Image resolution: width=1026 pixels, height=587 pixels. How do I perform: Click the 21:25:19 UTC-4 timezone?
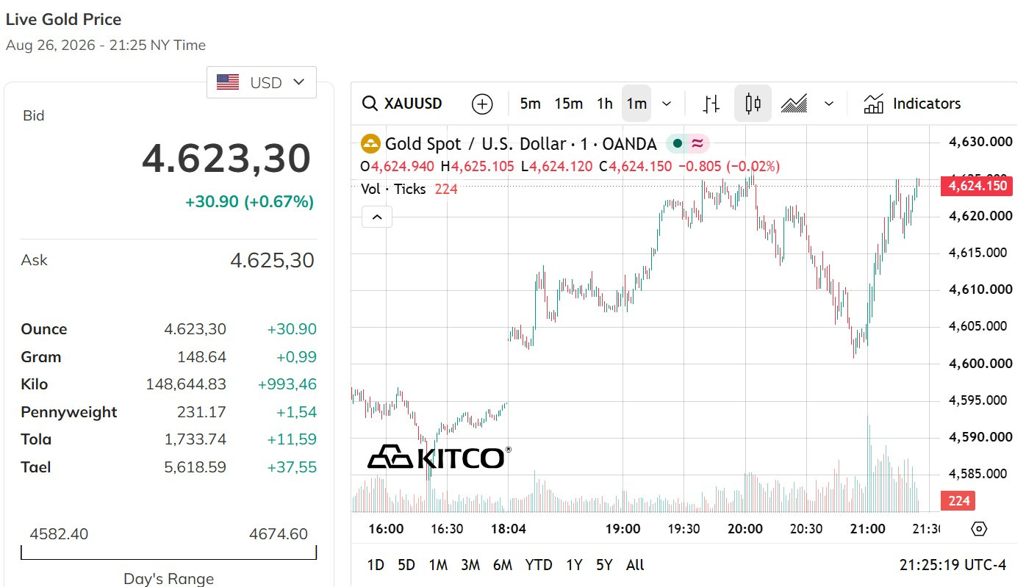(x=953, y=565)
